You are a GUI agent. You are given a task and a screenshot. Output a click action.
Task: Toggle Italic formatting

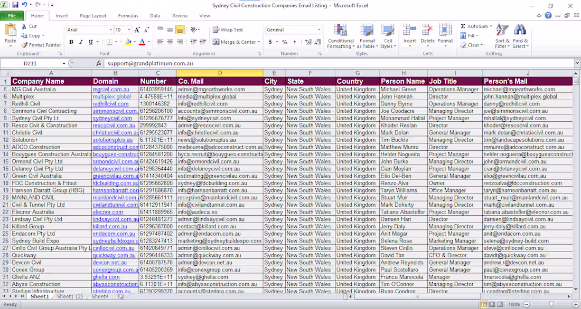point(81,42)
